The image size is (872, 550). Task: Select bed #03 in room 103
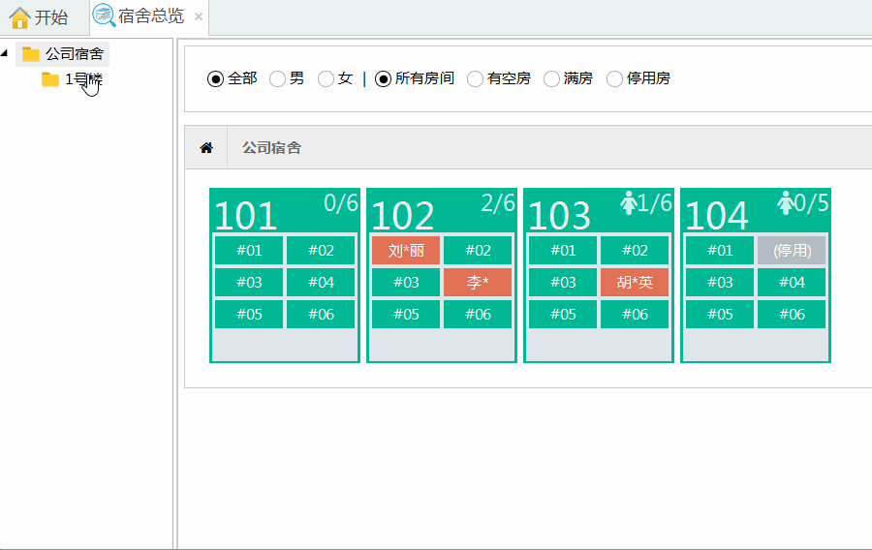pyautogui.click(x=563, y=282)
